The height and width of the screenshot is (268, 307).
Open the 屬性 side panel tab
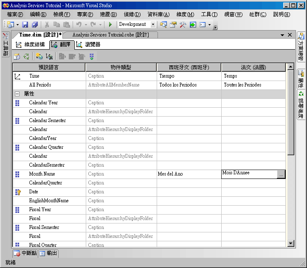301,78
